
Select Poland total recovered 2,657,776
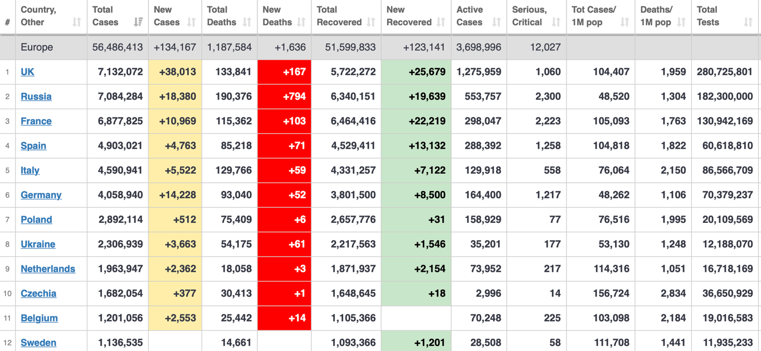(x=353, y=219)
